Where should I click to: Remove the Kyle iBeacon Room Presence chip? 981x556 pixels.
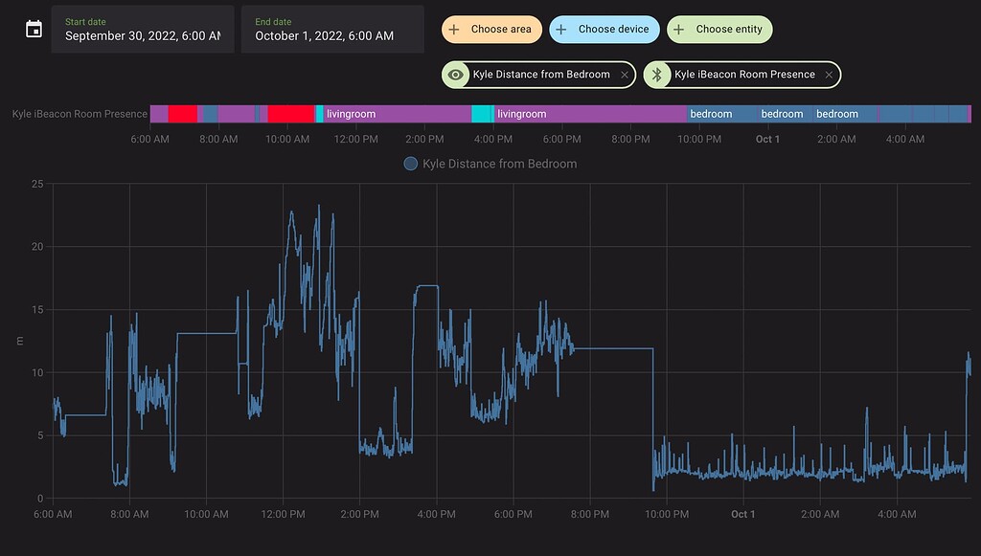tap(829, 75)
